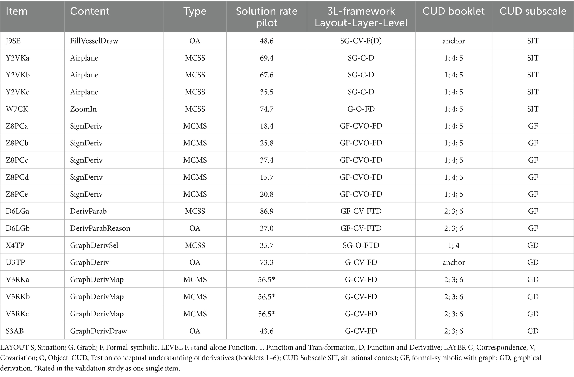Click the Content column header
Image resolution: width=574 pixels, height=377 pixels.
pos(90,11)
